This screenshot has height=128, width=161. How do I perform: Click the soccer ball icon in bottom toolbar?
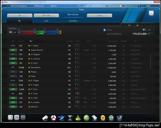tap(53, 118)
